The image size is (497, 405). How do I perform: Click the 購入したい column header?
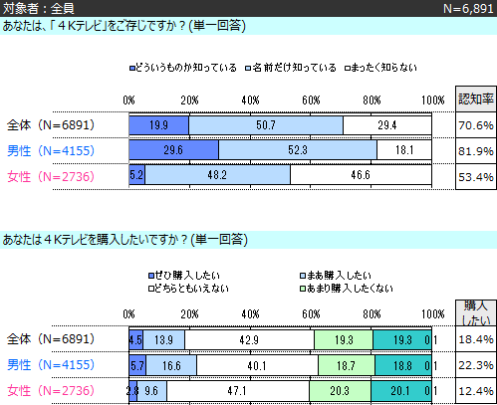pyautogui.click(x=476, y=312)
